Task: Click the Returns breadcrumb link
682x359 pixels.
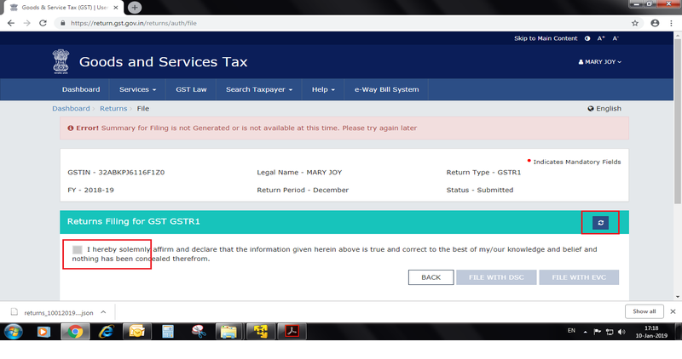Action: click(113, 109)
